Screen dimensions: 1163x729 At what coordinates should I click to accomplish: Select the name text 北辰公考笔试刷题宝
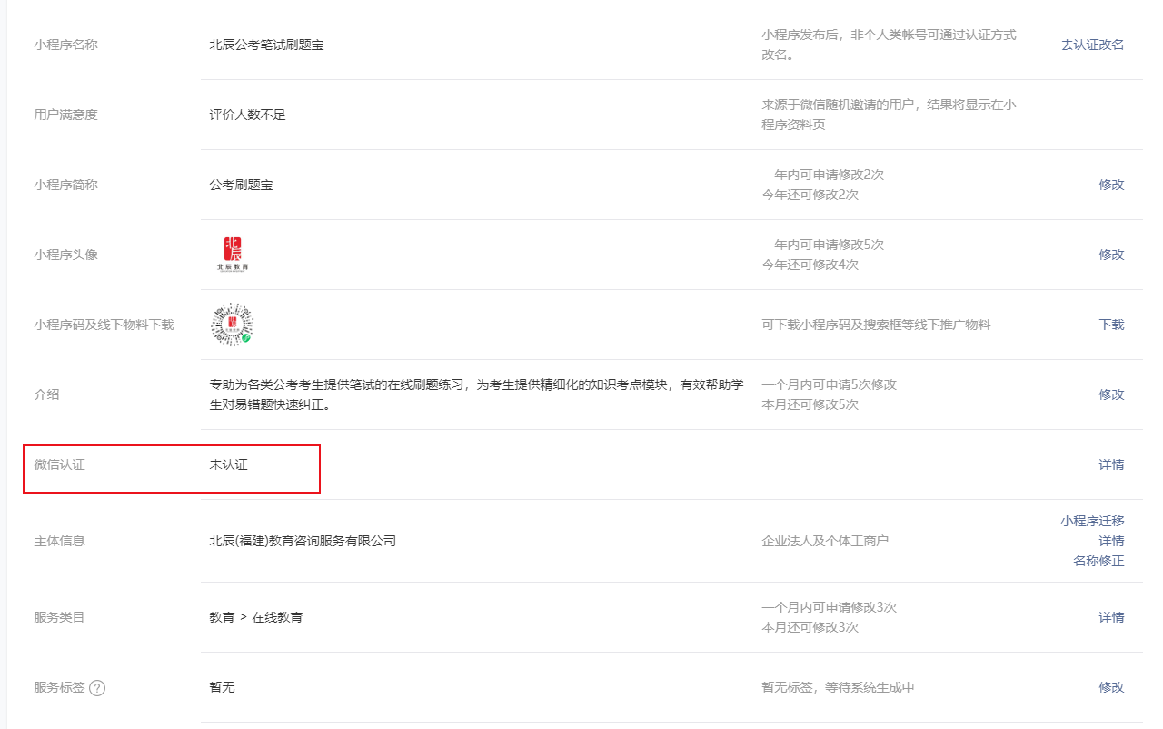(x=266, y=45)
